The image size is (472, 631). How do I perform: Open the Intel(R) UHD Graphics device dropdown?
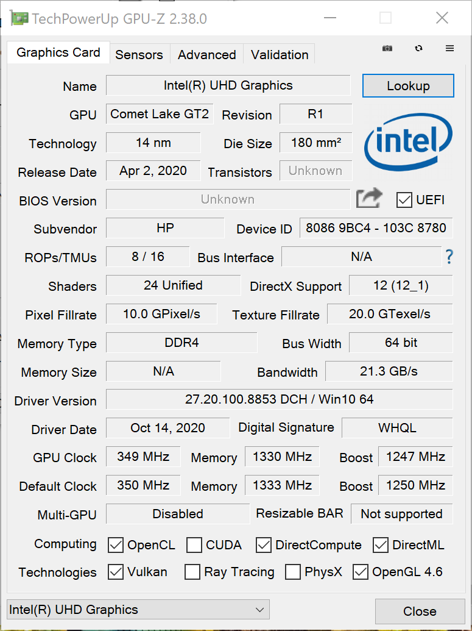pyautogui.click(x=138, y=610)
